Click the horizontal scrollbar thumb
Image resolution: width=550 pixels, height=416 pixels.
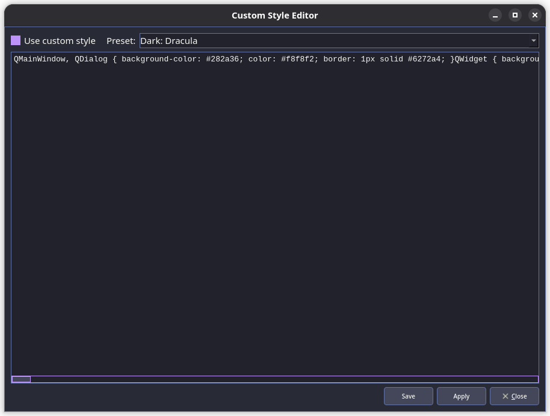tap(21, 379)
